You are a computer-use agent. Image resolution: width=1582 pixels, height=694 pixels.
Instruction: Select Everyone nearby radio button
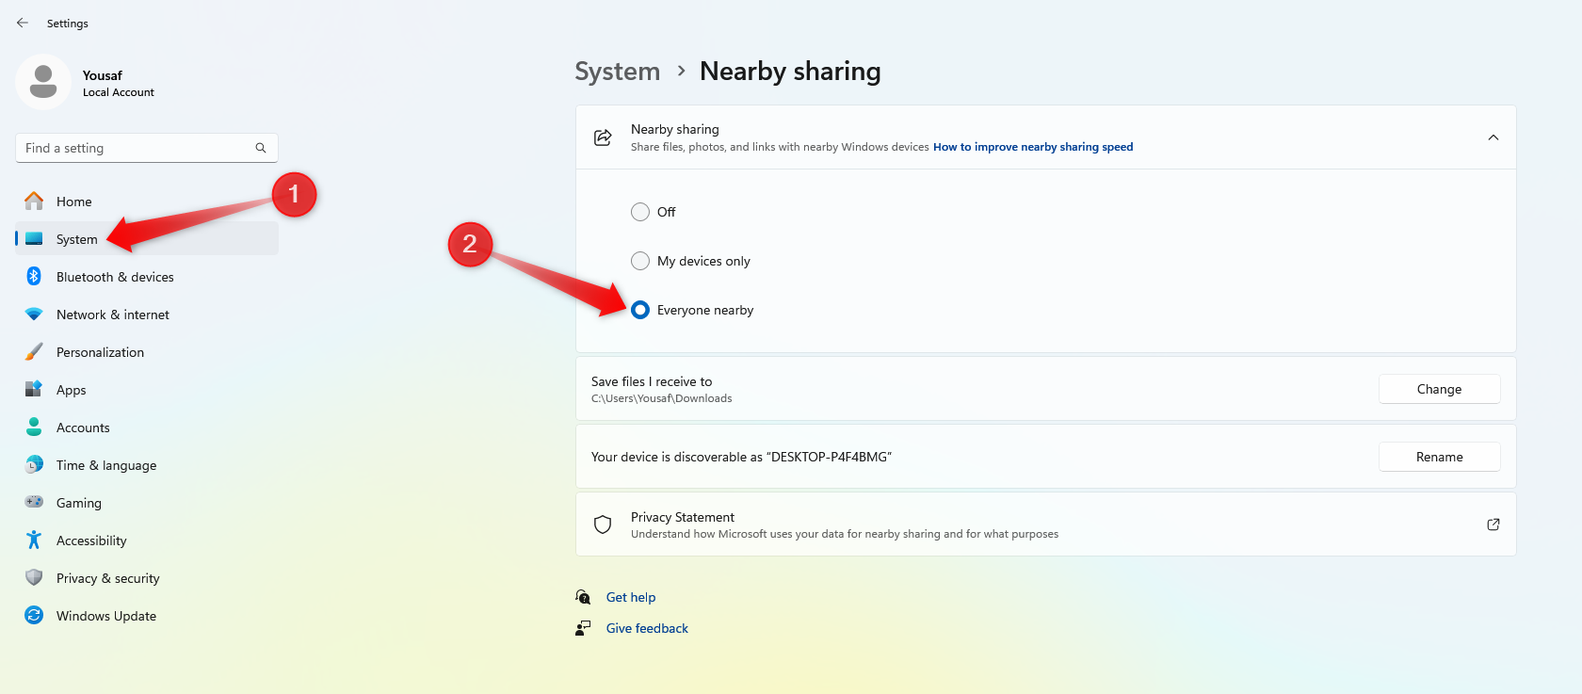coord(640,310)
